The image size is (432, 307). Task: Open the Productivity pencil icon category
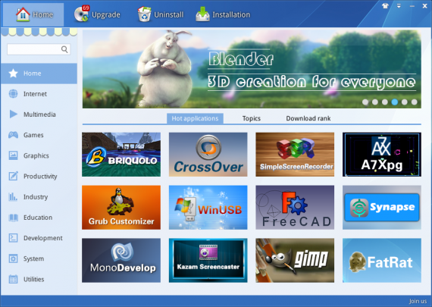pyautogui.click(x=13, y=176)
